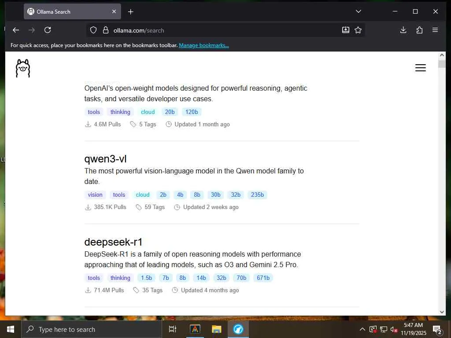This screenshot has width=451, height=338.
Task: Select the 671b size tag
Action: 263,278
